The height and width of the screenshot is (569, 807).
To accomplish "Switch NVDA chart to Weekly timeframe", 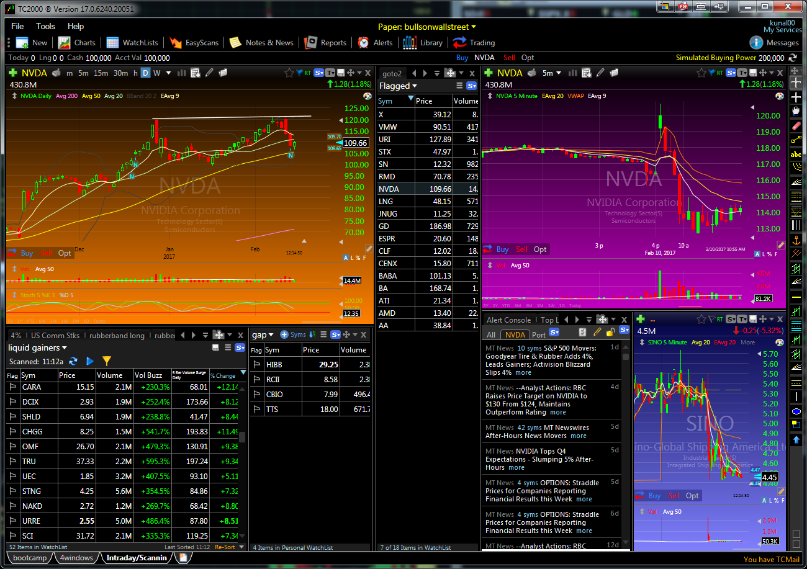I will tap(157, 73).
